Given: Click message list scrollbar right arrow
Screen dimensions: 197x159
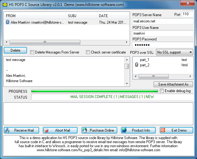Looking at the screenshot, I should 127,42.
